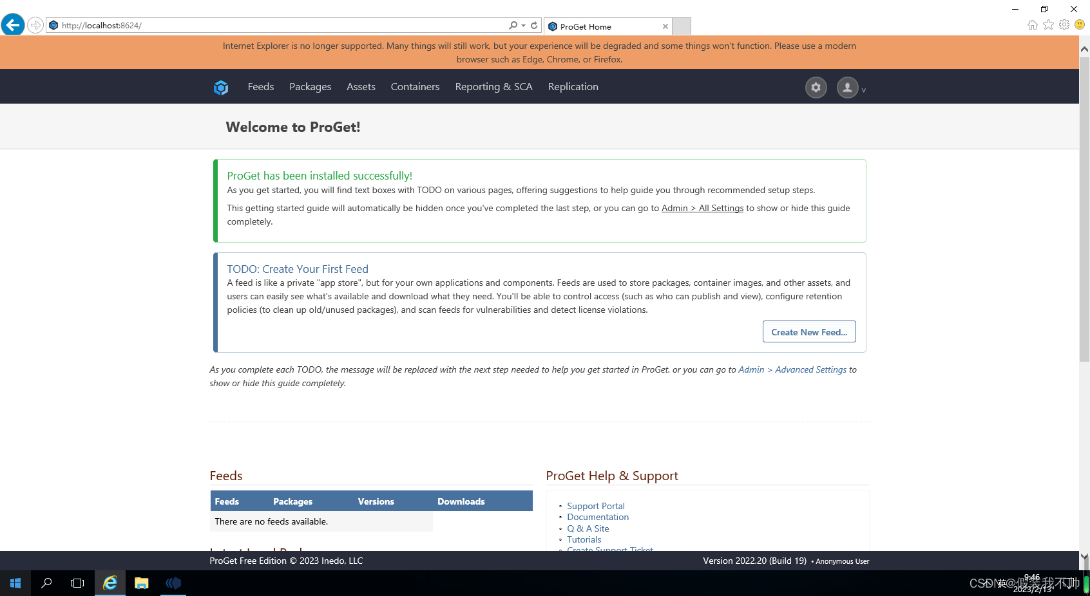
Task: Open the browser Home icon
Action: tap(1033, 24)
